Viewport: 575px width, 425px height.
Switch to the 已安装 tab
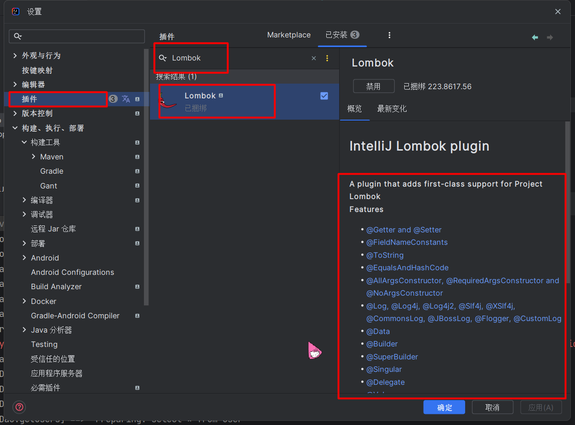point(342,35)
